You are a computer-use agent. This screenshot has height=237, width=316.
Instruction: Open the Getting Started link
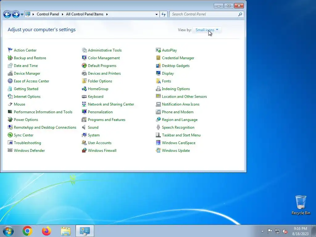tap(26, 89)
